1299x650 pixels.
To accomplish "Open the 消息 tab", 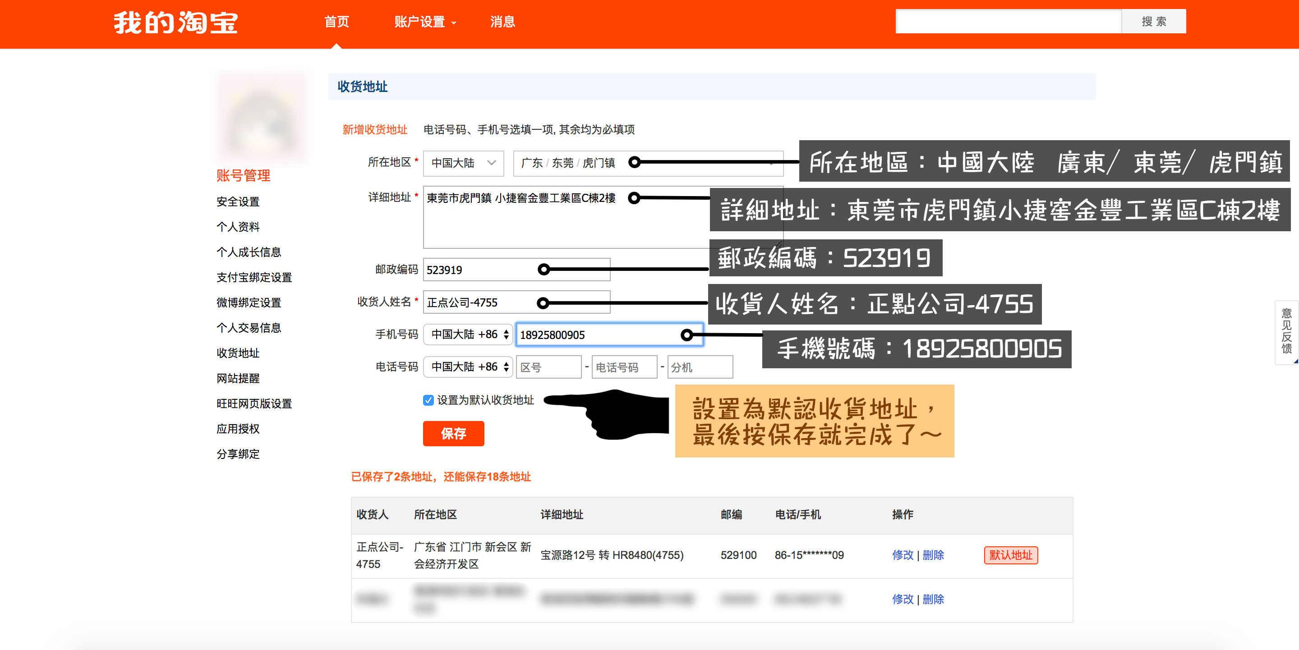I will [x=502, y=22].
